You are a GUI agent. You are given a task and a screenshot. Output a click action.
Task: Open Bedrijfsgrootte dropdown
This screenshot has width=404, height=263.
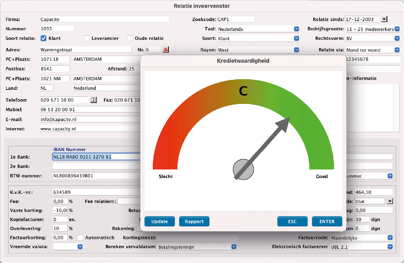coord(373,29)
